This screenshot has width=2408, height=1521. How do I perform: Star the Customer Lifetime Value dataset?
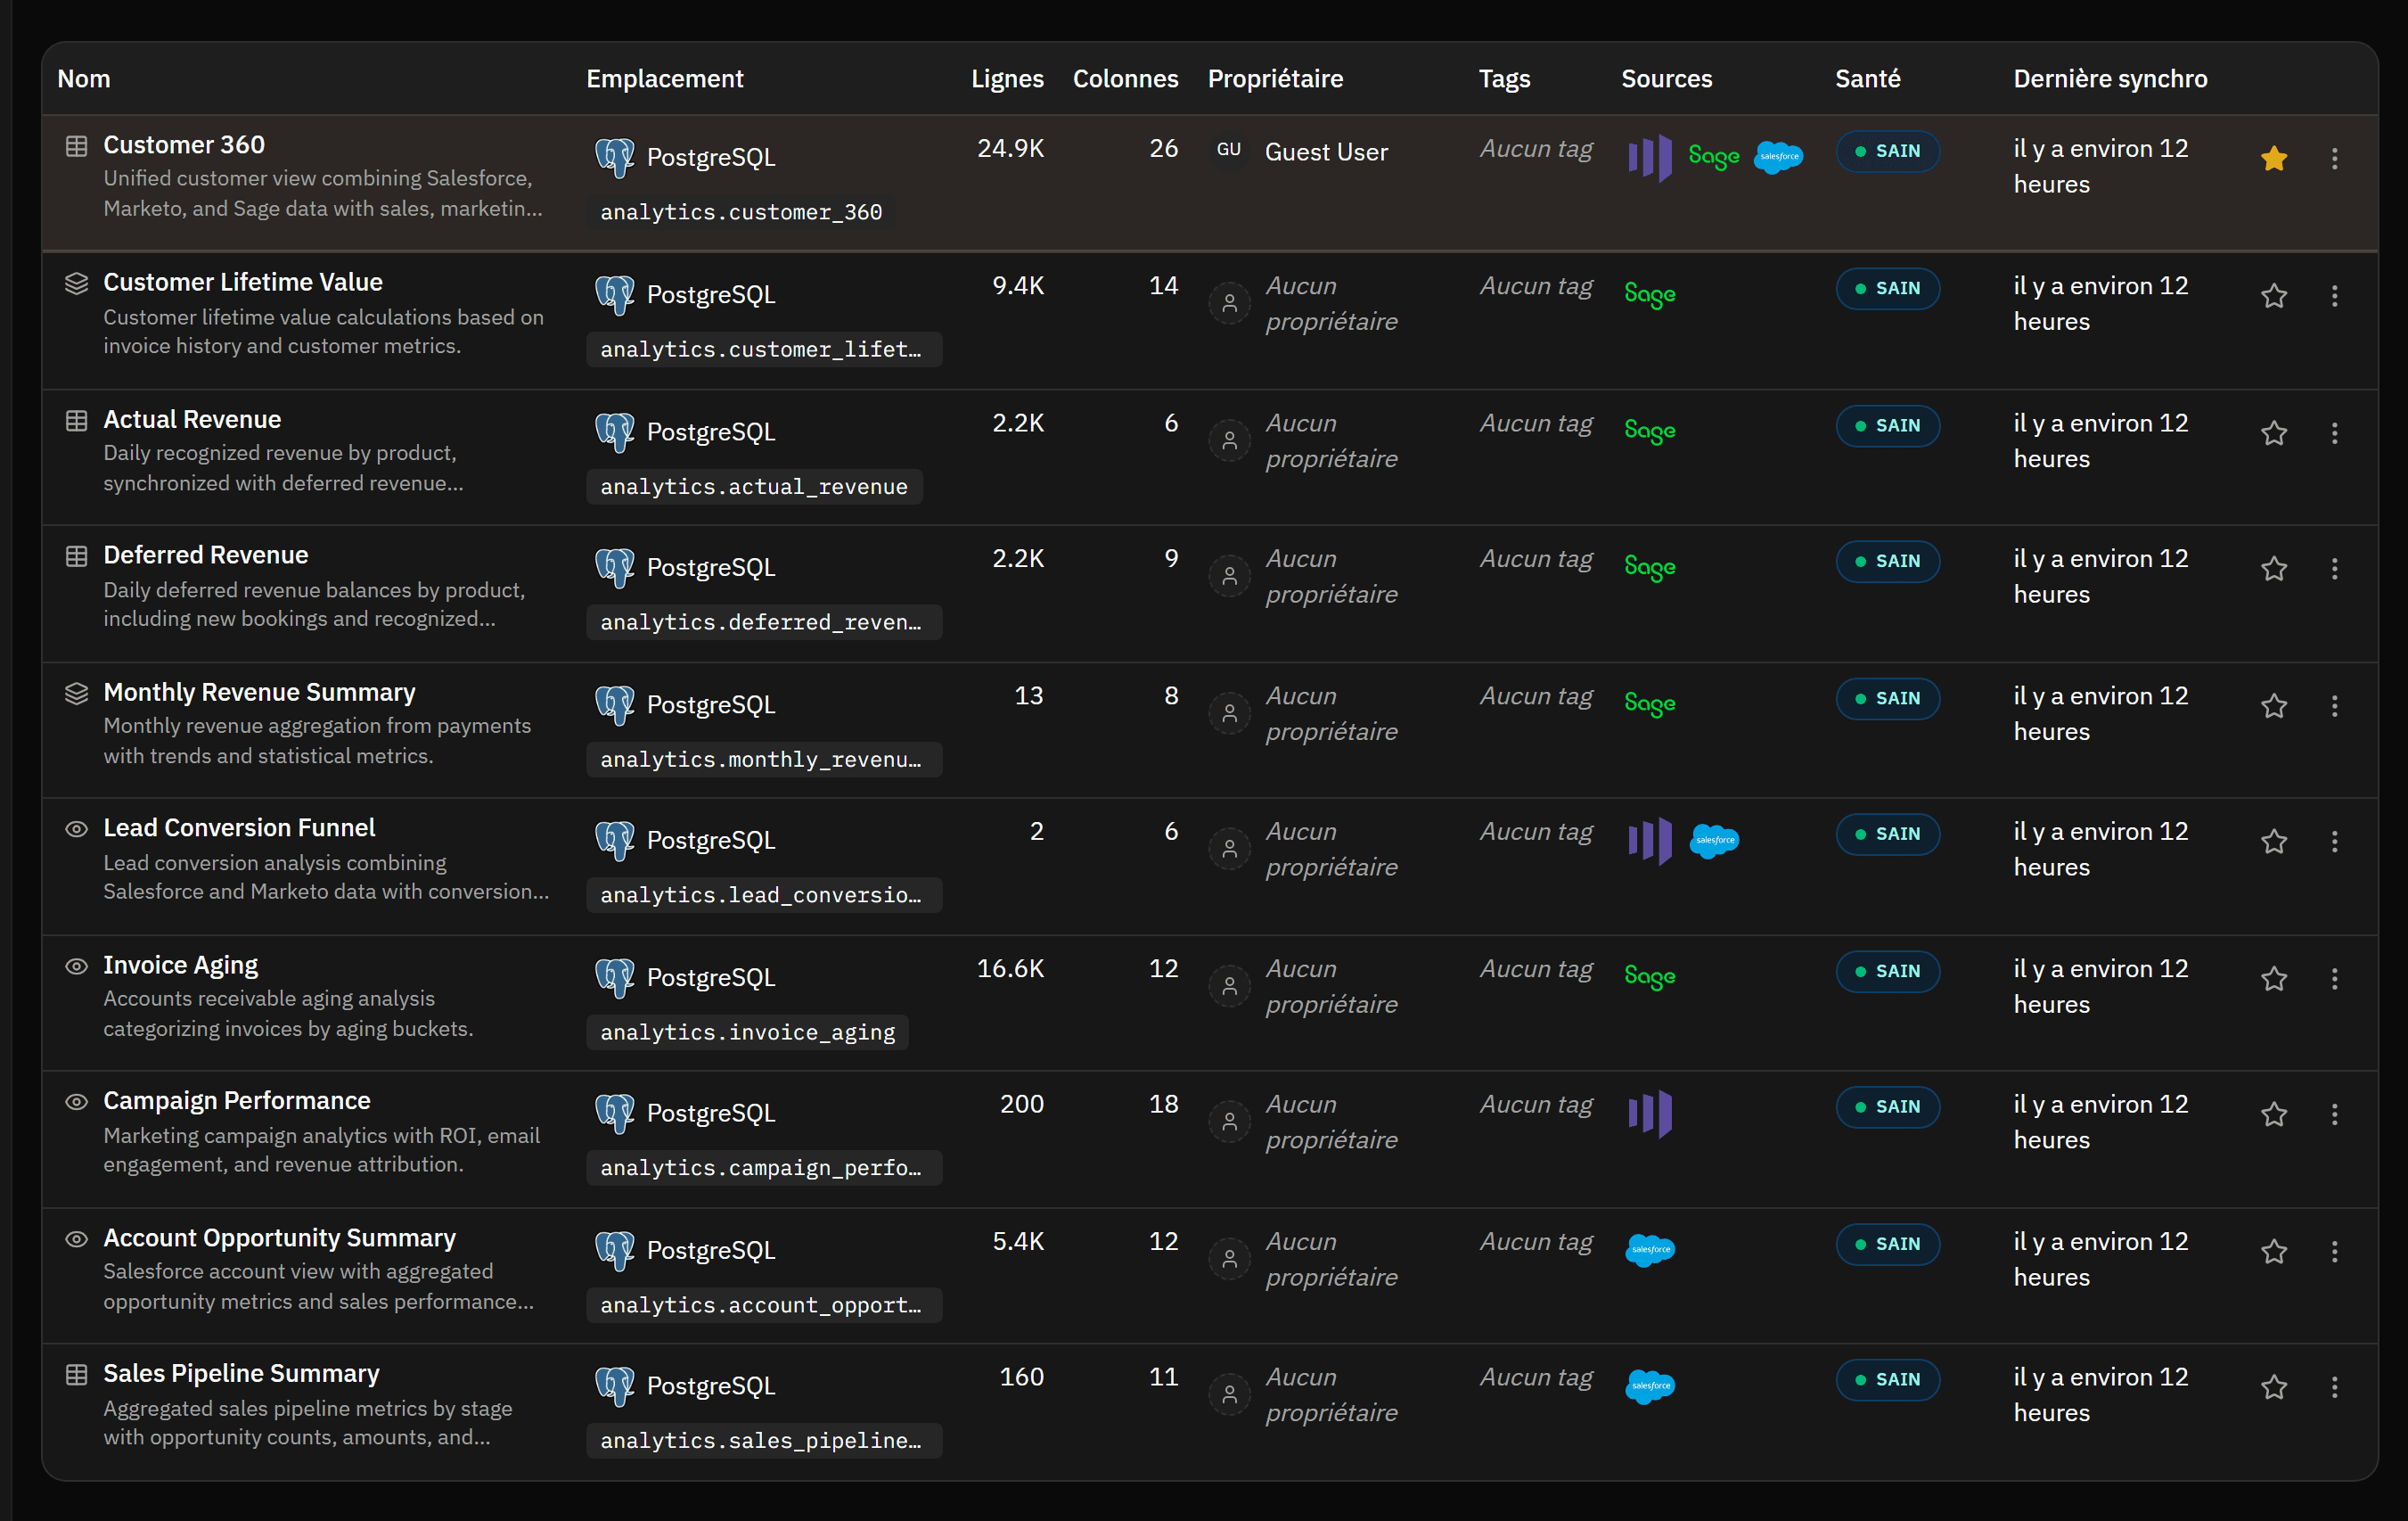2274,295
